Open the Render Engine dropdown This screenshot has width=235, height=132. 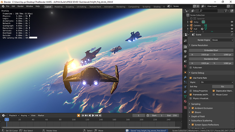(x=222, y=40)
